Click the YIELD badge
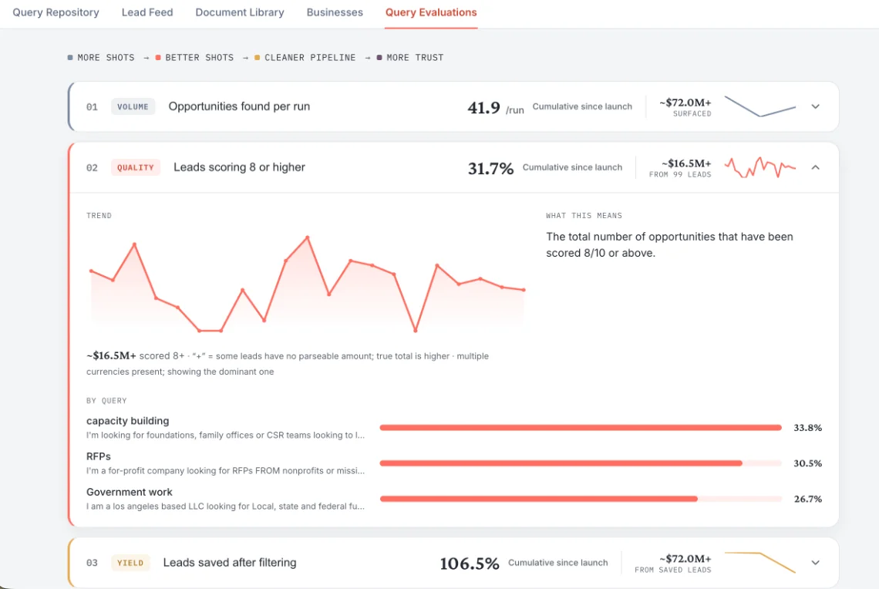The width and height of the screenshot is (879, 589). pyautogui.click(x=130, y=563)
